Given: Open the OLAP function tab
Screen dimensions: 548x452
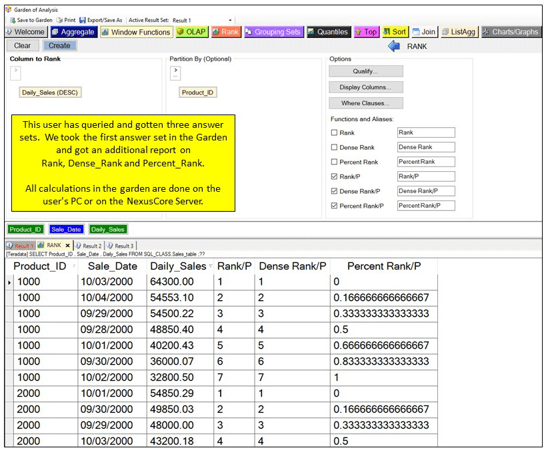Looking at the screenshot, I should tap(191, 32).
